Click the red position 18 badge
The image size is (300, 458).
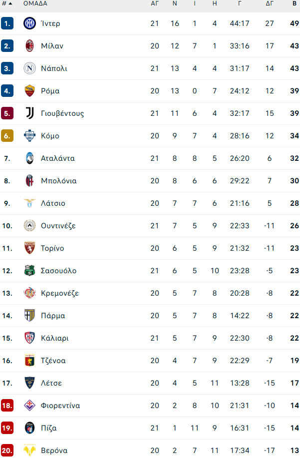coord(7,406)
